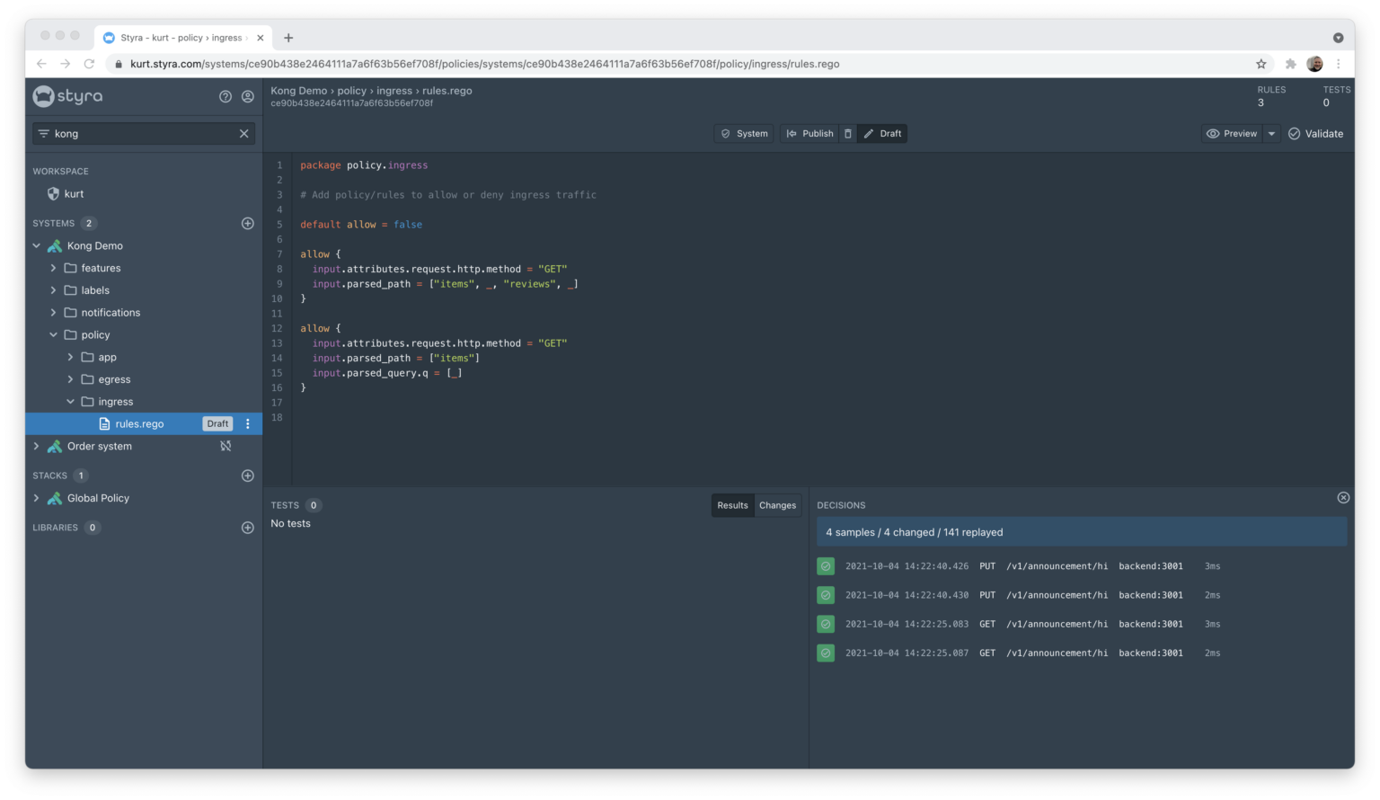Select the Results tab
Viewport: 1380px width, 800px height.
[732, 505]
